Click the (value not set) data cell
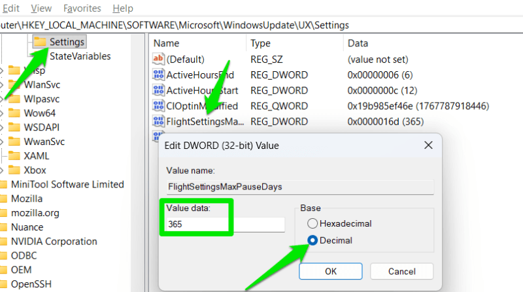Screen dimensions: 523x292 tap(378, 59)
